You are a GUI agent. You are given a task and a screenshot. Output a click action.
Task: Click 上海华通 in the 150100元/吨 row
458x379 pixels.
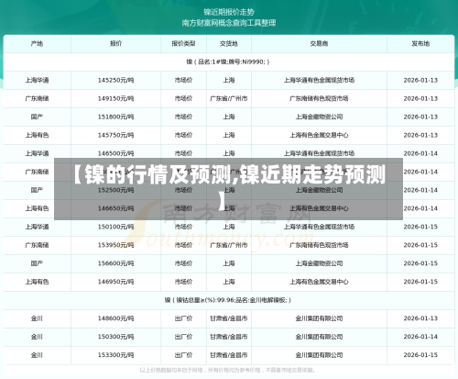(37, 227)
